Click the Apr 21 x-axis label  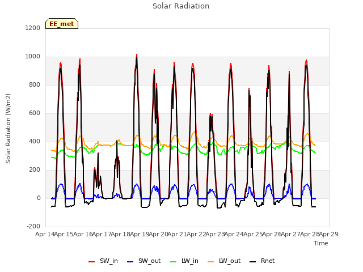(177, 234)
